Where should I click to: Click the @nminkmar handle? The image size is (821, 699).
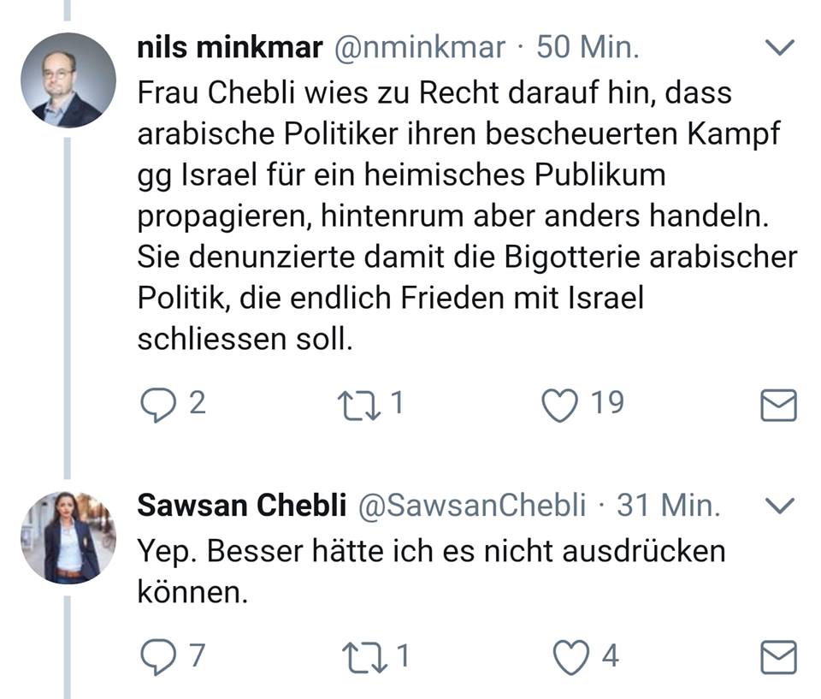click(418, 48)
